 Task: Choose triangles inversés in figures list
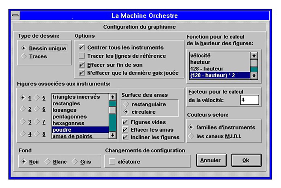(x=80, y=97)
